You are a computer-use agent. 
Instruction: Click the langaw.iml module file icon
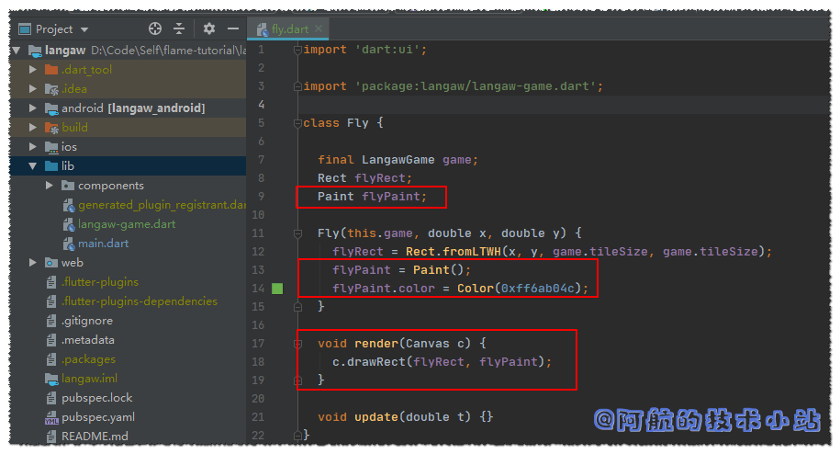[53, 379]
